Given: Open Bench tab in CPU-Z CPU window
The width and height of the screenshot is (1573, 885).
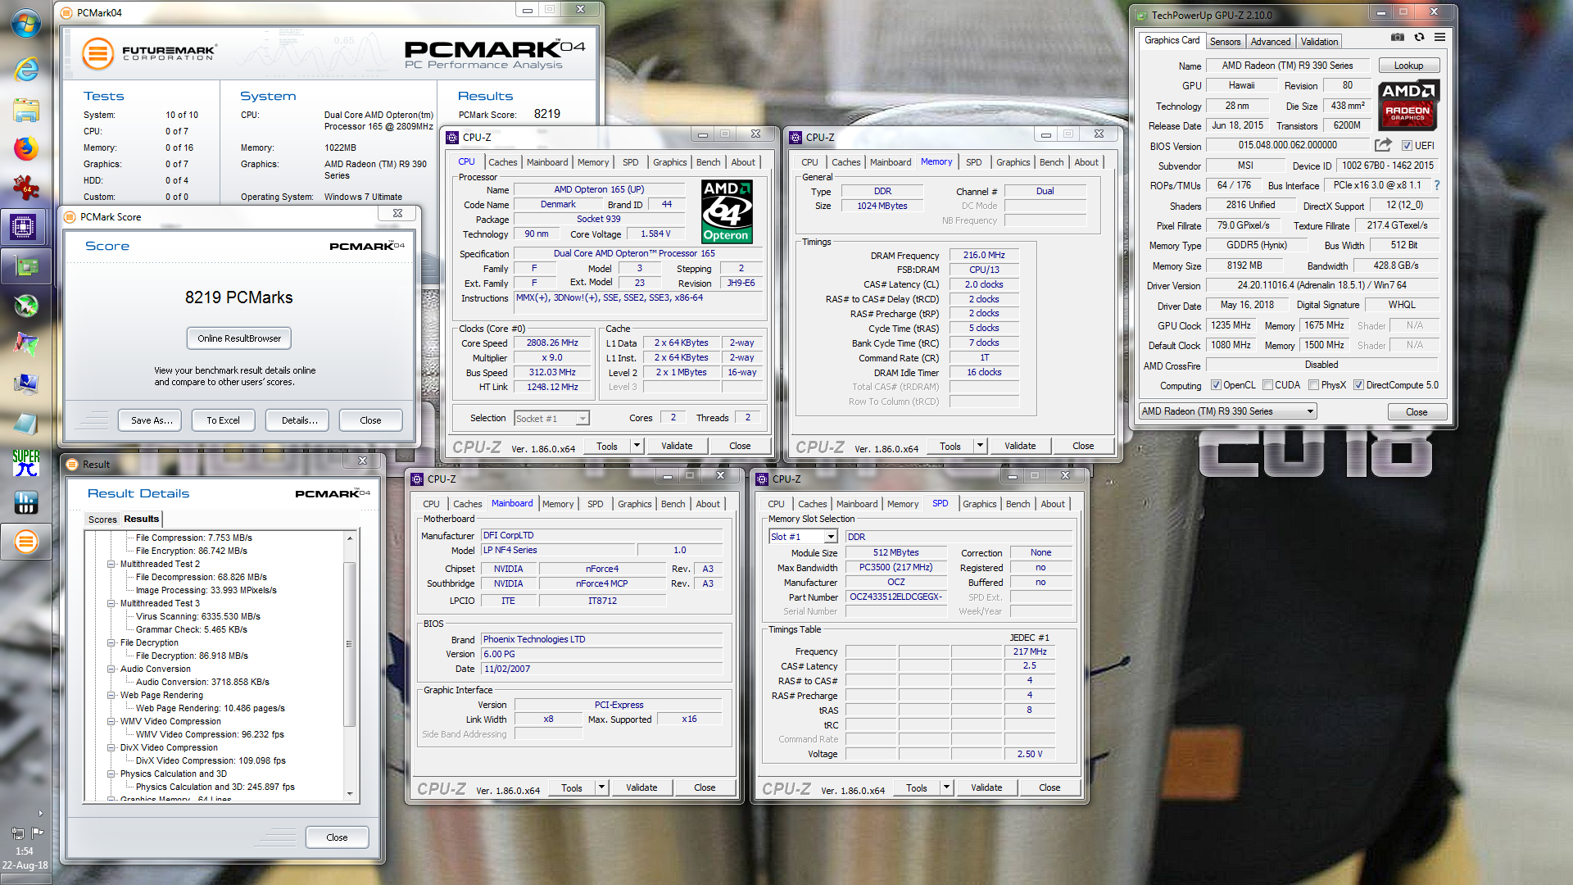Looking at the screenshot, I should coord(708,162).
